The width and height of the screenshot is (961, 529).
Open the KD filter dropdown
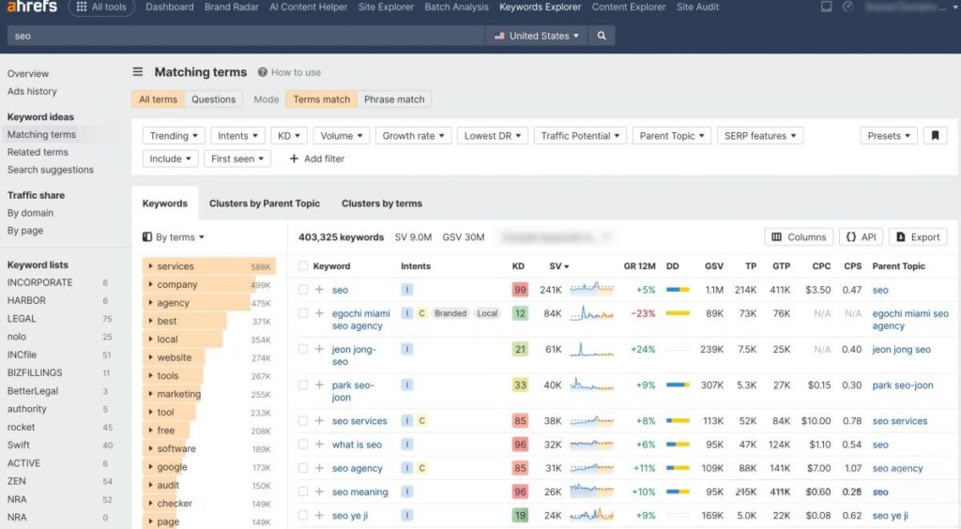(x=289, y=136)
